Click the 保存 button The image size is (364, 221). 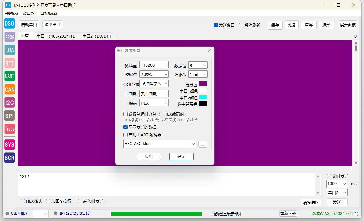point(275,25)
